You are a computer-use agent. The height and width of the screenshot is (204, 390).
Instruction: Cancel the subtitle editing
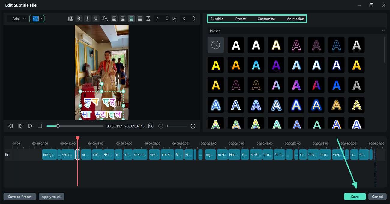[x=377, y=197]
